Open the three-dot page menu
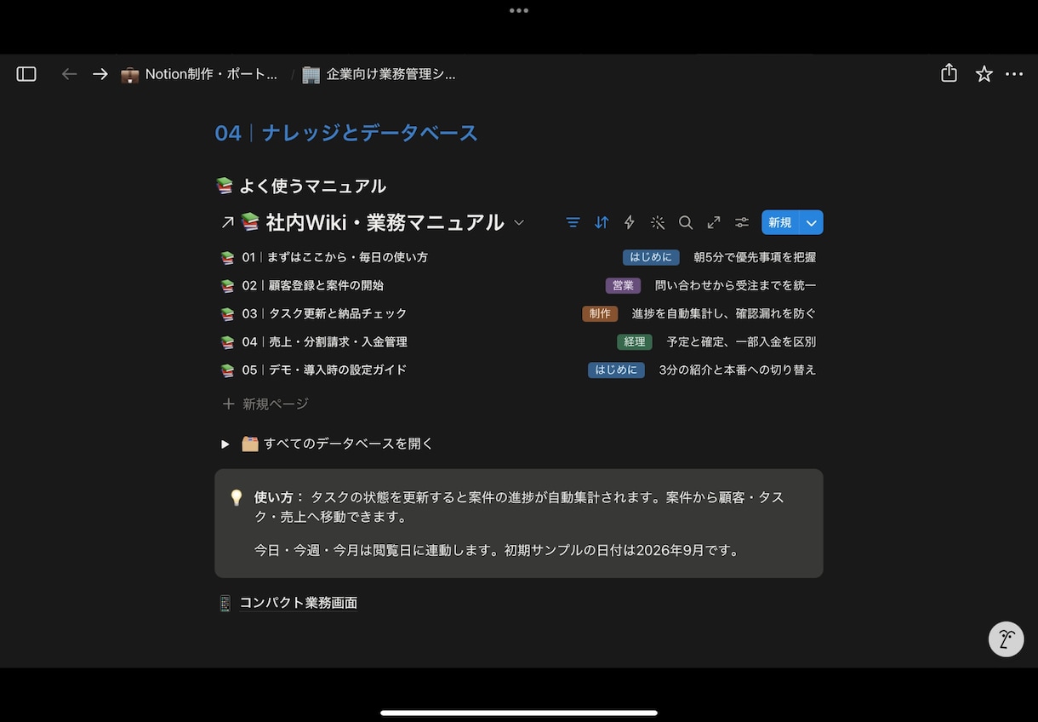This screenshot has width=1038, height=722. point(1014,74)
